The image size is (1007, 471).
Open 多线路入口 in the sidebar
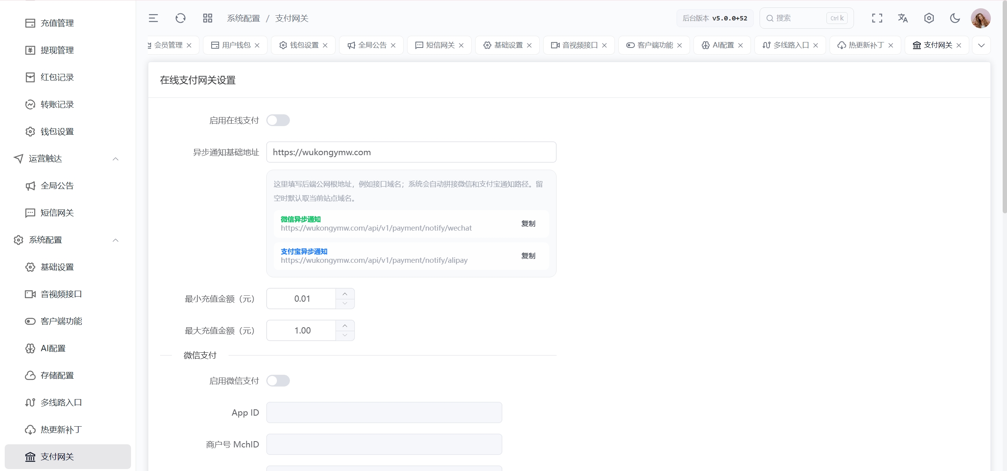click(68, 403)
